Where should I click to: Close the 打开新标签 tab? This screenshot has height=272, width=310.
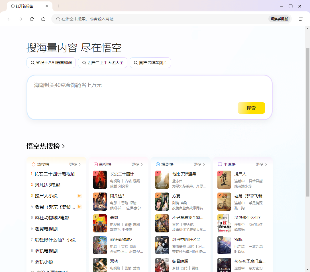point(47,6)
